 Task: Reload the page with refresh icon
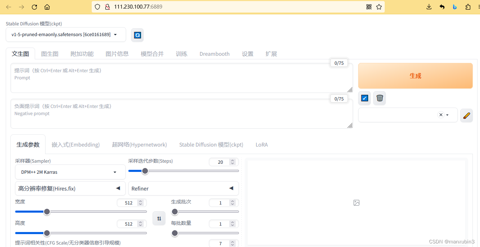point(34,7)
